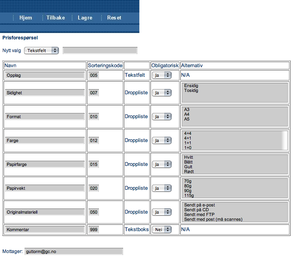Open the Obligatorisk dropdown for Opplag
Screen dimensions: 293x257
[162, 75]
